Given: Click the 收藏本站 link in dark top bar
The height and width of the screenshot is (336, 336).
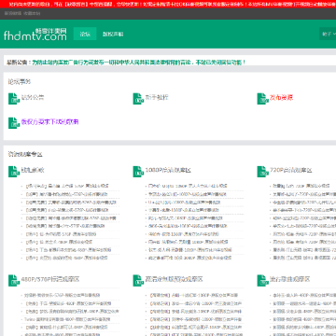Looking at the screenshot, I should [x=32, y=14].
